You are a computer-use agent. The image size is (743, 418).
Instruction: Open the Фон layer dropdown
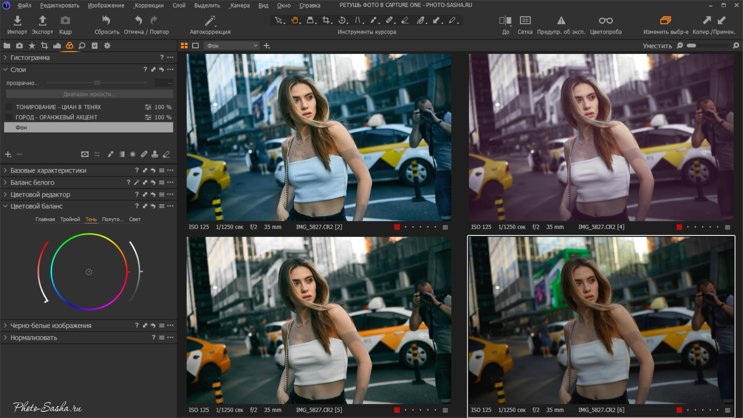[231, 46]
